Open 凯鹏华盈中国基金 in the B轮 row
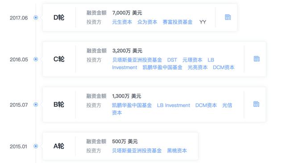The height and width of the screenshot is (163, 281). [x=132, y=105]
